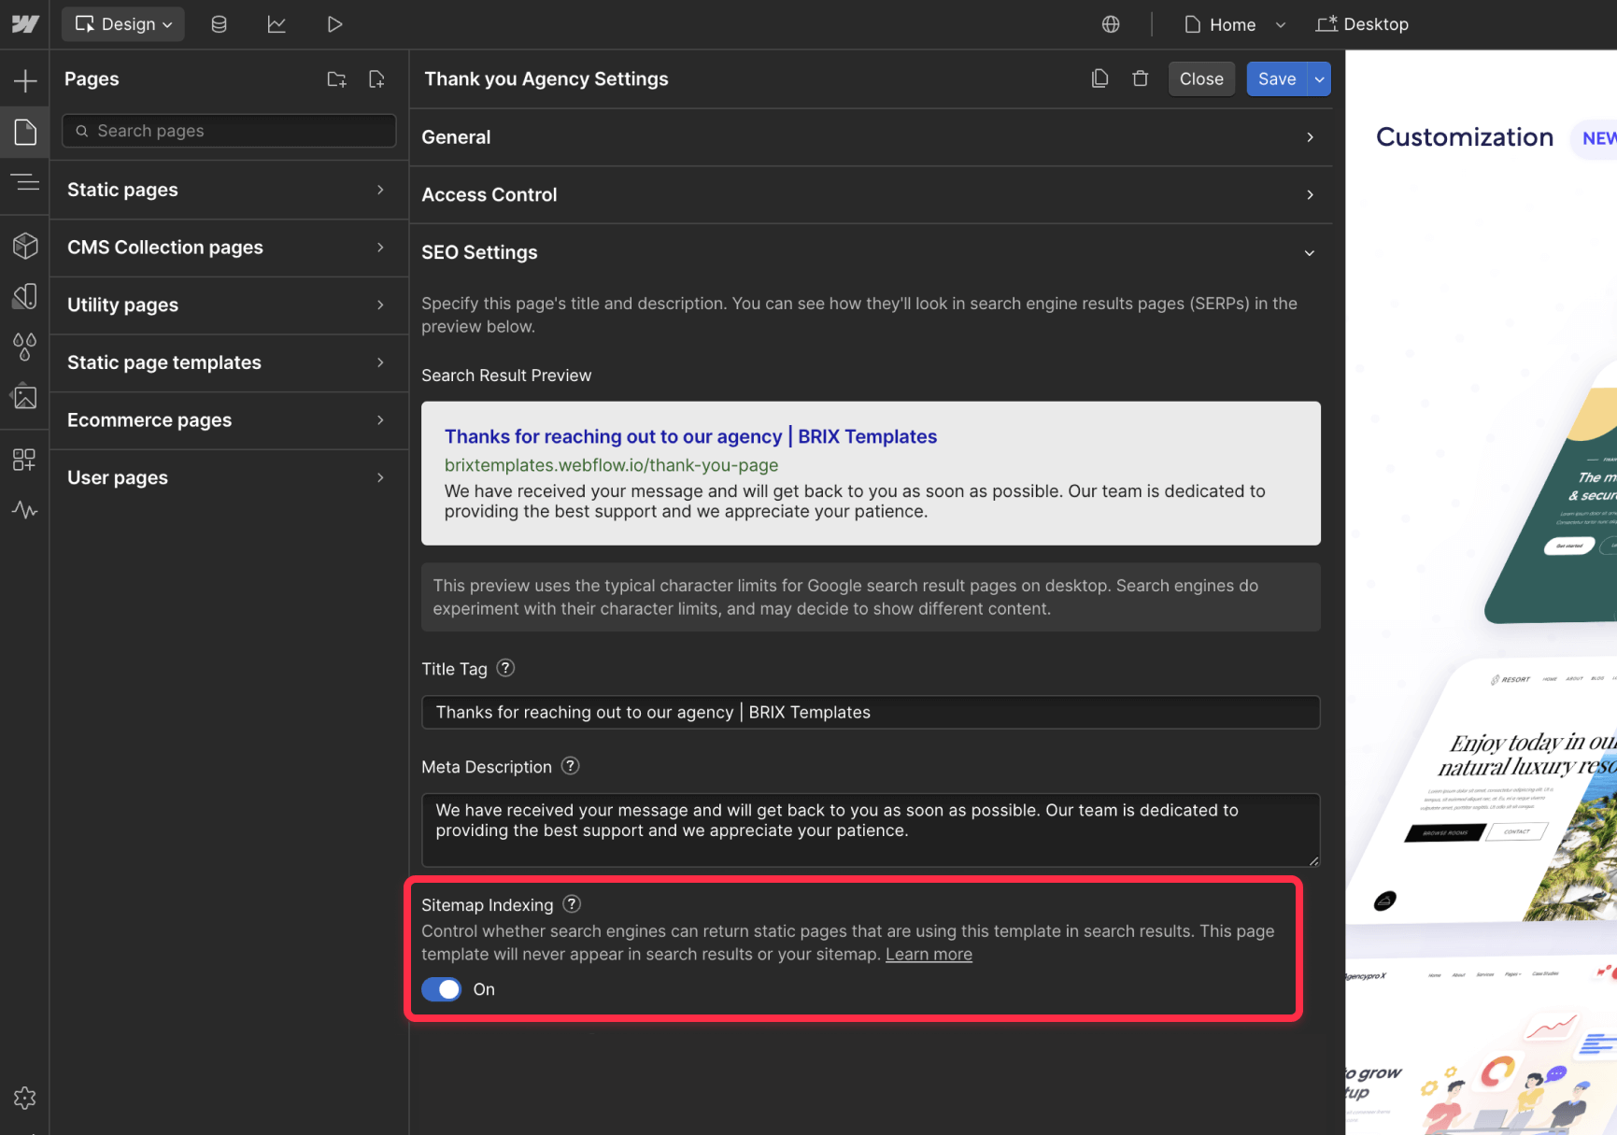The height and width of the screenshot is (1135, 1617).
Task: Click the globe localization icon
Action: [1111, 24]
